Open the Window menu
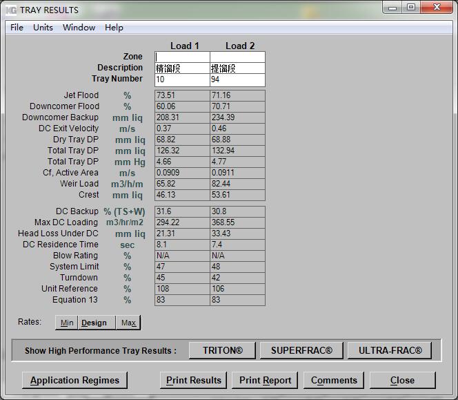458x400 pixels. pos(79,28)
